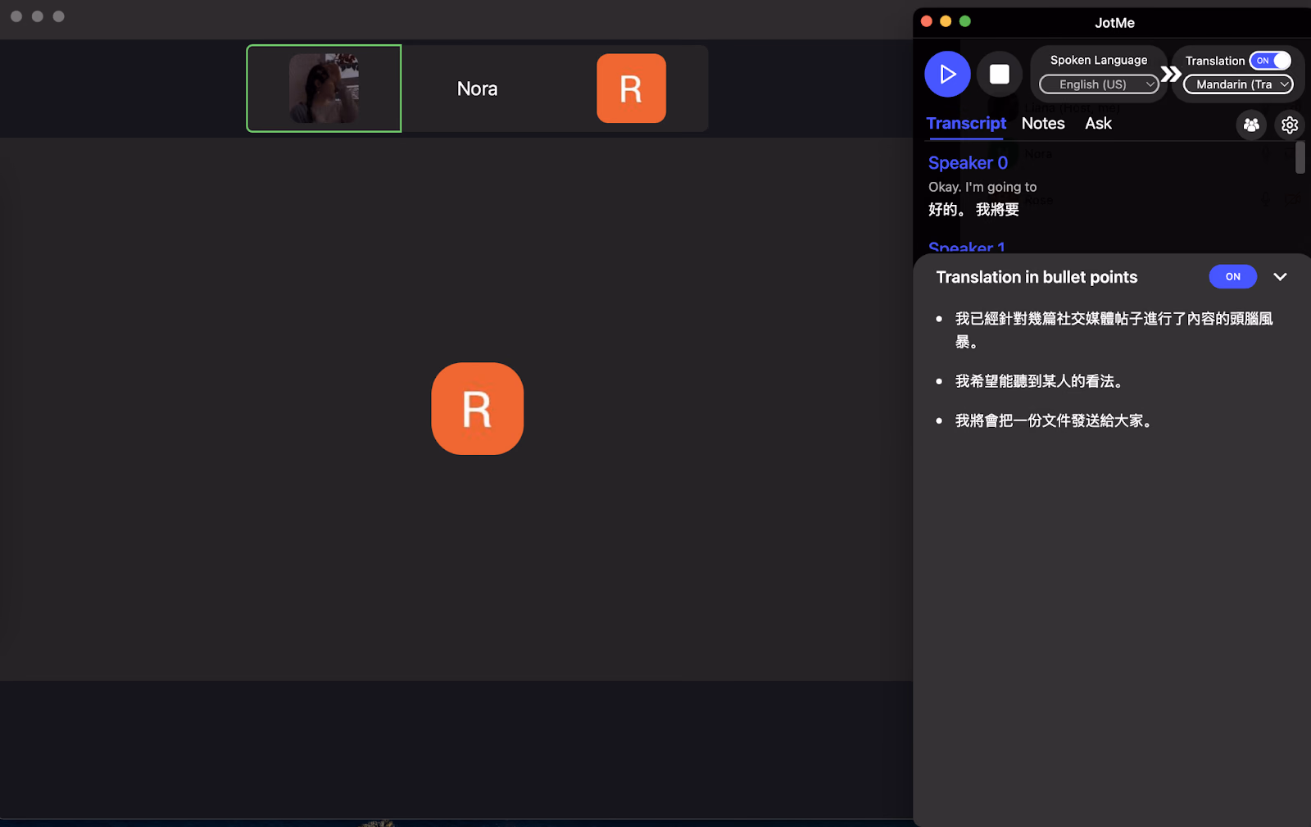Open the Mandarin translation language dropdown
1311x827 pixels.
pos(1238,84)
